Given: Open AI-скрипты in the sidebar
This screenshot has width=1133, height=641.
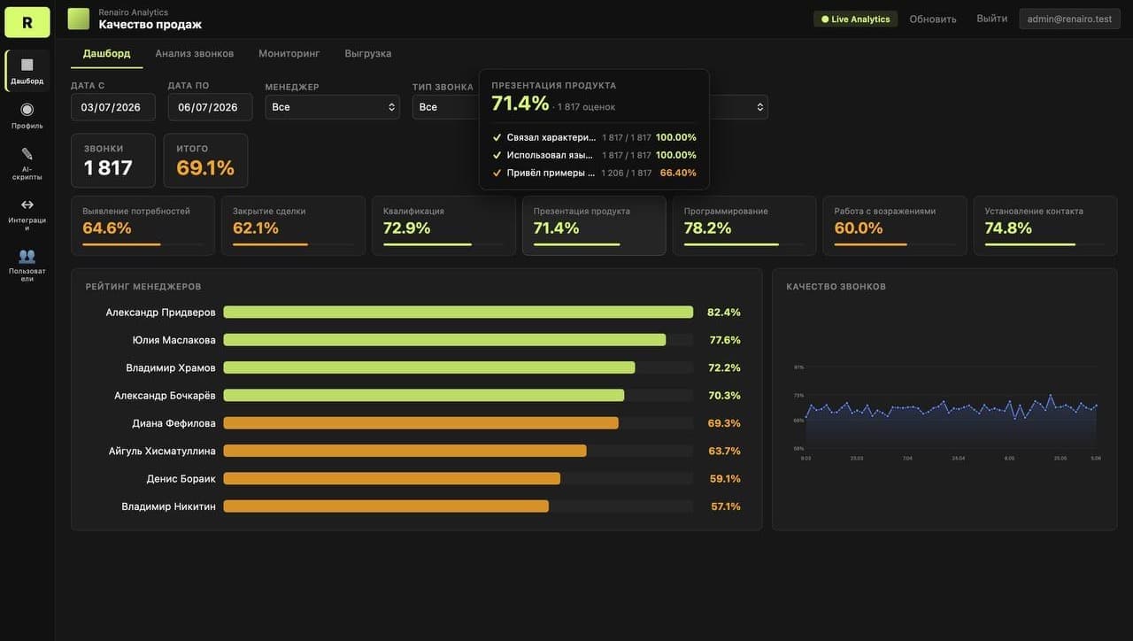Looking at the screenshot, I should click(27, 163).
